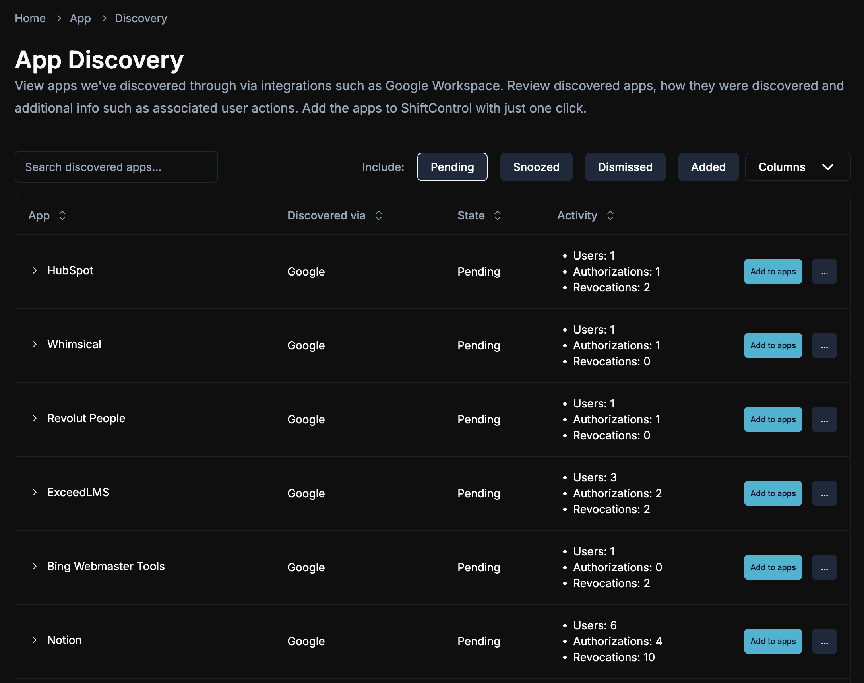Navigate to App breadcrumb

tap(80, 18)
